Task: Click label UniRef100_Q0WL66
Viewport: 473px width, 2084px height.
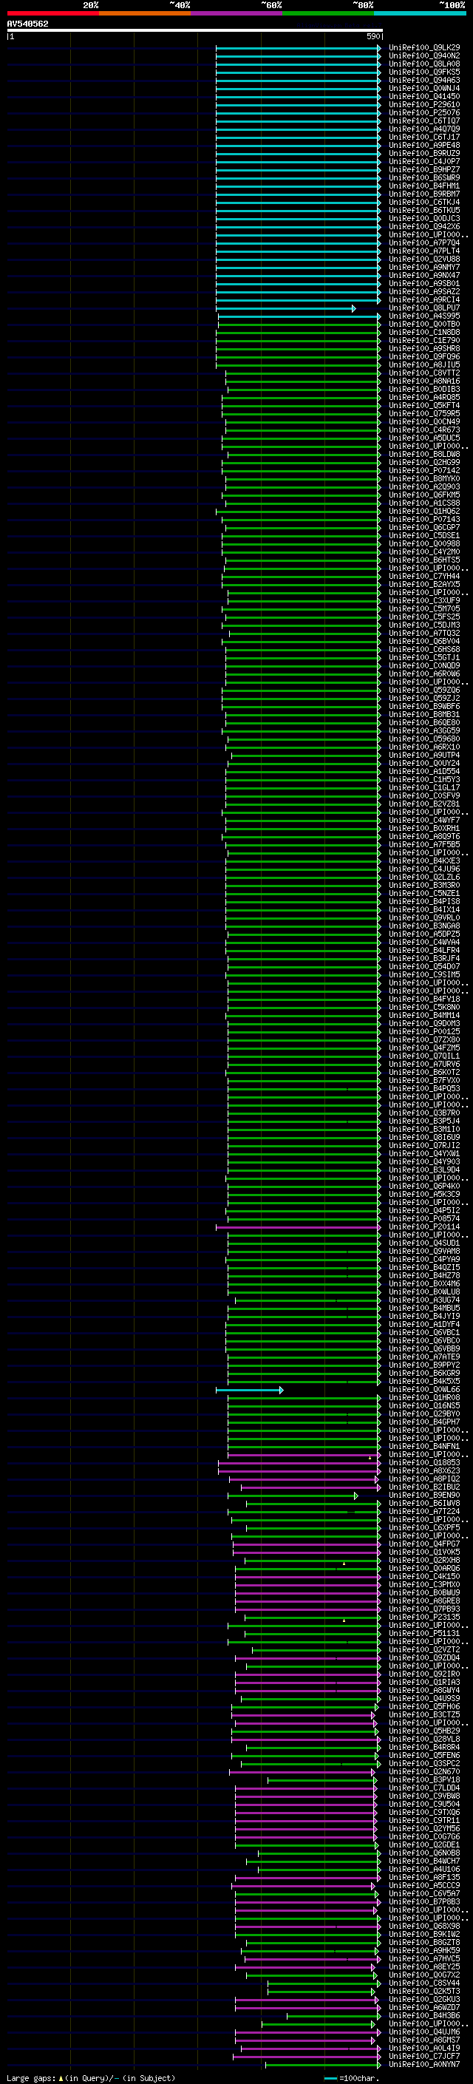Action: (424, 1389)
